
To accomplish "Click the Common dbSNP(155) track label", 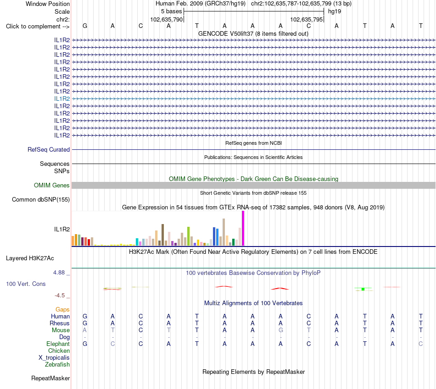I will (x=40, y=199).
